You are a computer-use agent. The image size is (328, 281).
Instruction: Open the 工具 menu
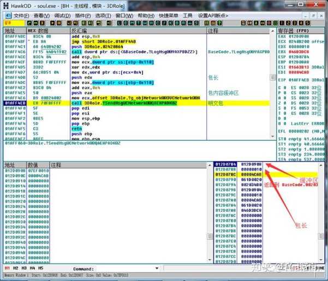187,16
